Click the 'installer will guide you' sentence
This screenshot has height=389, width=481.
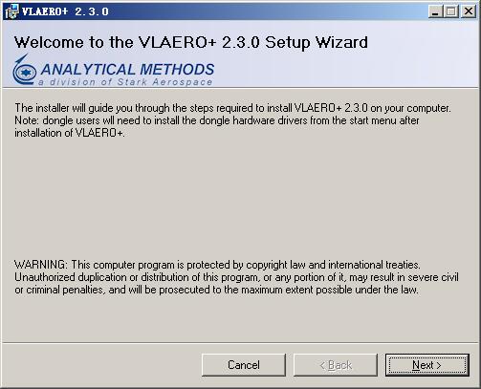[232, 108]
